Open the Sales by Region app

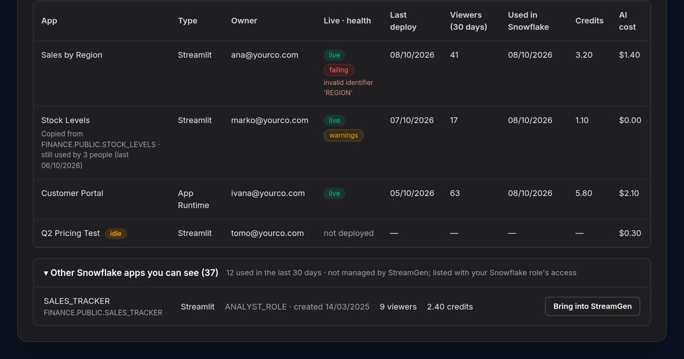click(x=72, y=55)
